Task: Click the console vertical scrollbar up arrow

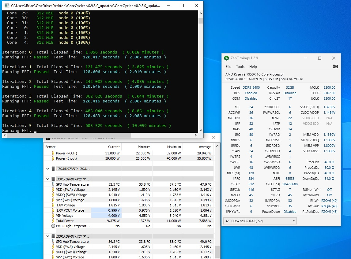Action: coord(201,13)
